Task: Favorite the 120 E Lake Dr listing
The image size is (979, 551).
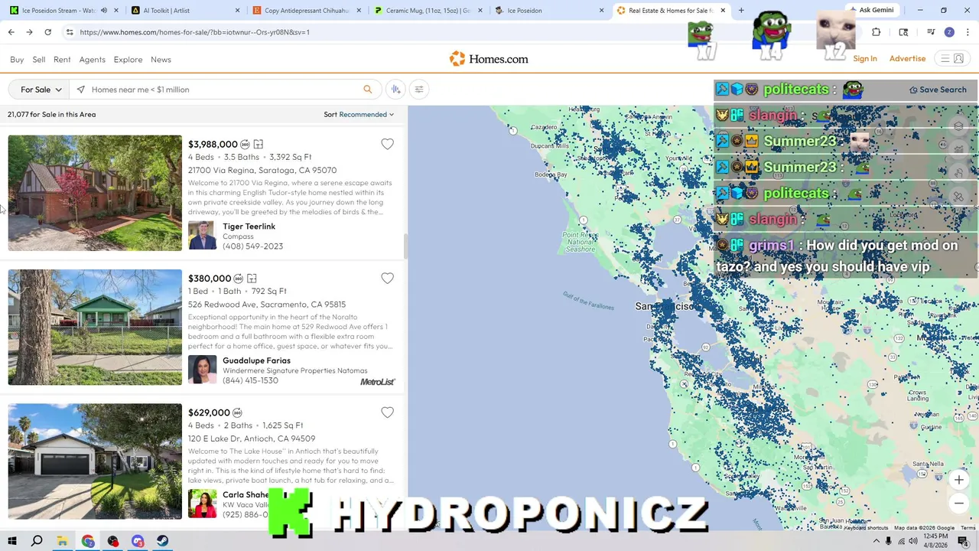Action: coord(387,412)
